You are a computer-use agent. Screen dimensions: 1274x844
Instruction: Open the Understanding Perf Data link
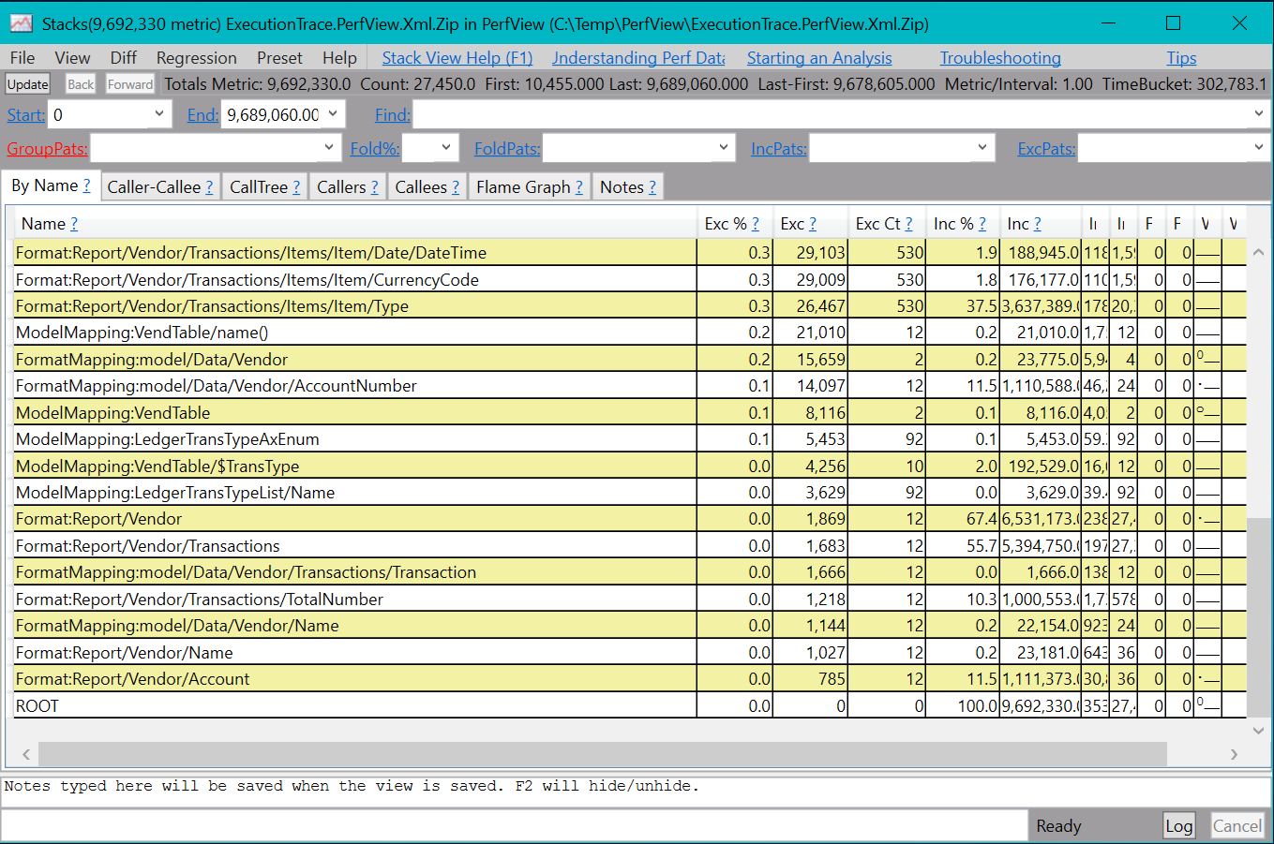[638, 58]
